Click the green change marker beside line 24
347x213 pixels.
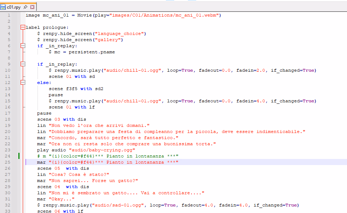coord(19,156)
